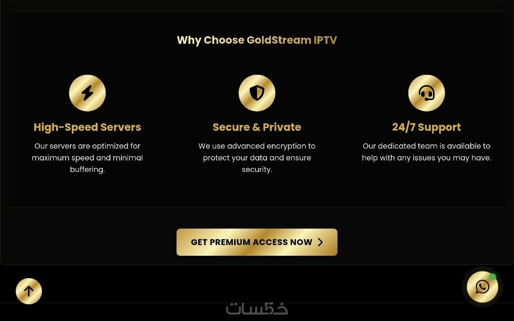Viewport: 514px width, 321px height.
Task: Select the High-Speed Servers heading
Action: tap(87, 127)
